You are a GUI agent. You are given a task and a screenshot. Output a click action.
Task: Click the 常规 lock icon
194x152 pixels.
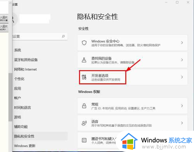84,106
